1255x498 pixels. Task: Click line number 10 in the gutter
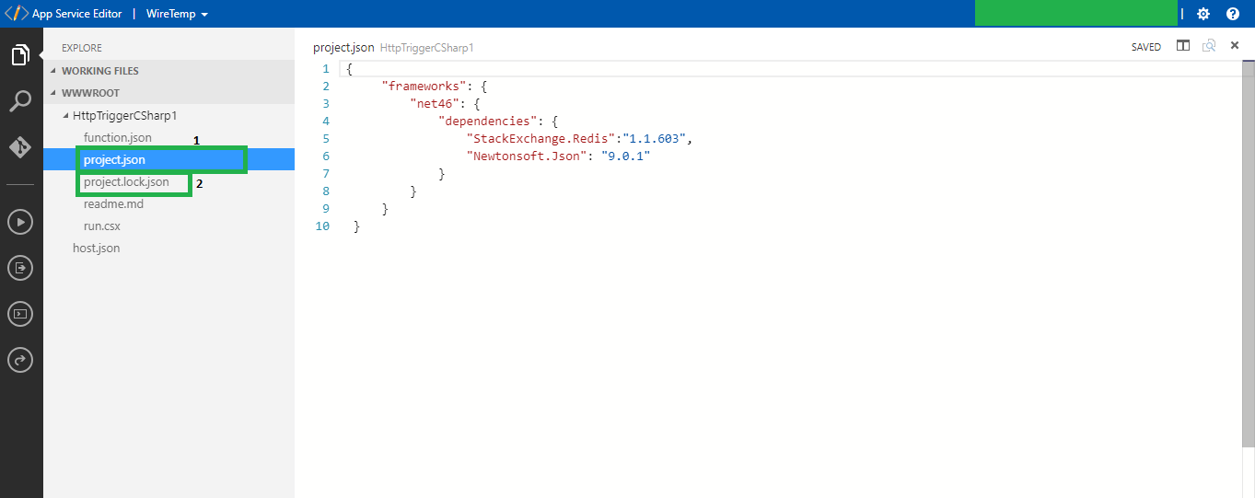322,226
